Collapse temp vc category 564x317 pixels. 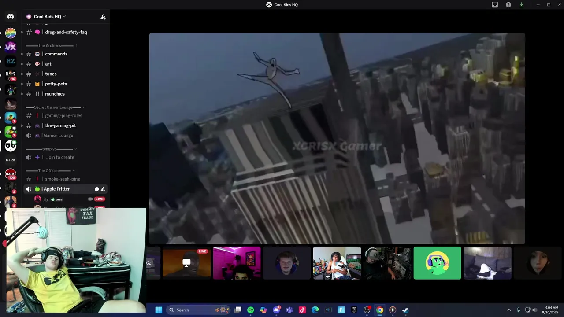(x=52, y=149)
